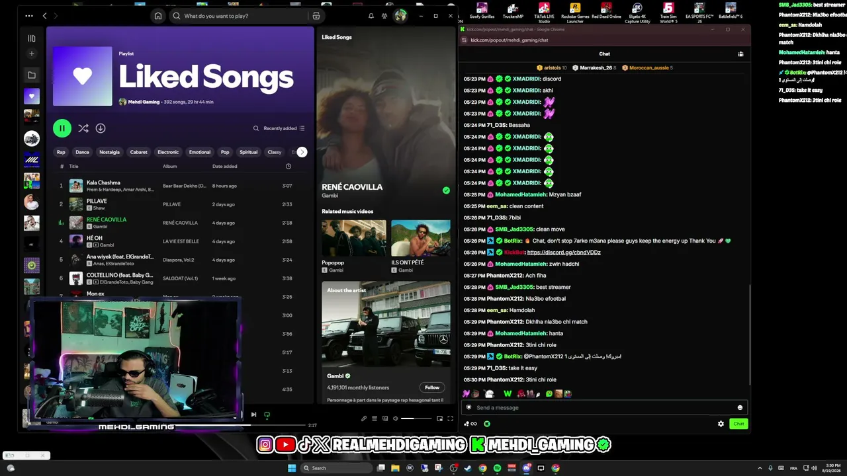This screenshot has height=476, width=847.
Task: Toggle saved checkmark for RENÉ CAOVILLA
Action: point(446,190)
